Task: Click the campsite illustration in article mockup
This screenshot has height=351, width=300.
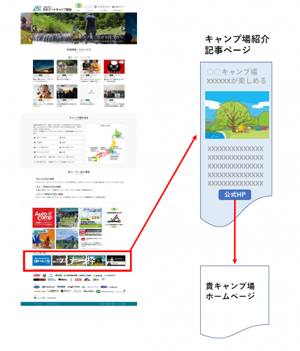Action: pyautogui.click(x=237, y=115)
